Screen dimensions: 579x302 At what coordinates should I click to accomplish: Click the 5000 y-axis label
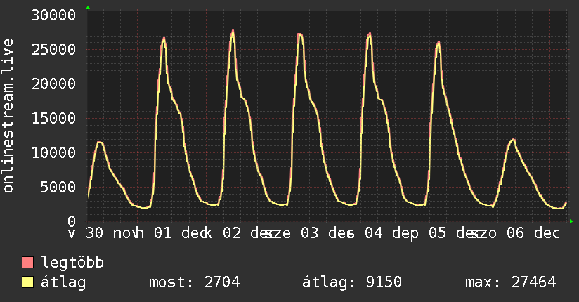[x=58, y=187]
